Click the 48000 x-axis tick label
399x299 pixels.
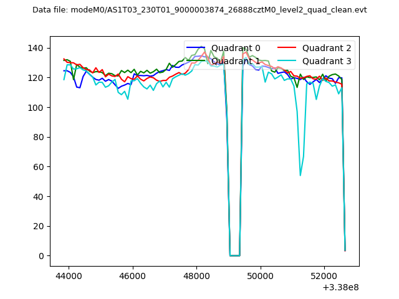click(196, 276)
